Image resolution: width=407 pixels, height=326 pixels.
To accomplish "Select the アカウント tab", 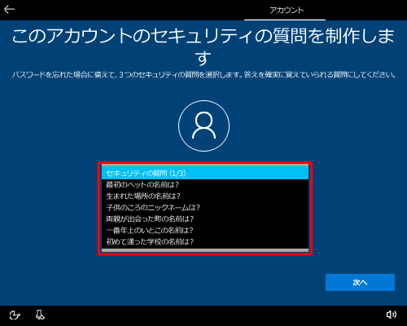I will 286,11.
